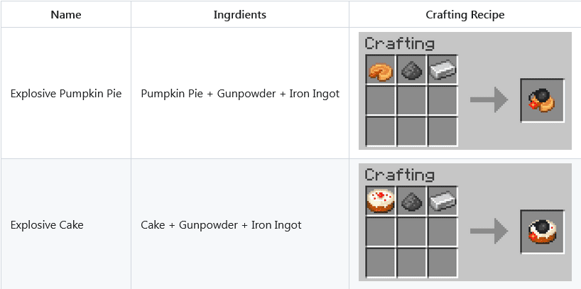The height and width of the screenshot is (289, 581).
Task: Select the Explosive Cake result item
Action: click(x=542, y=231)
